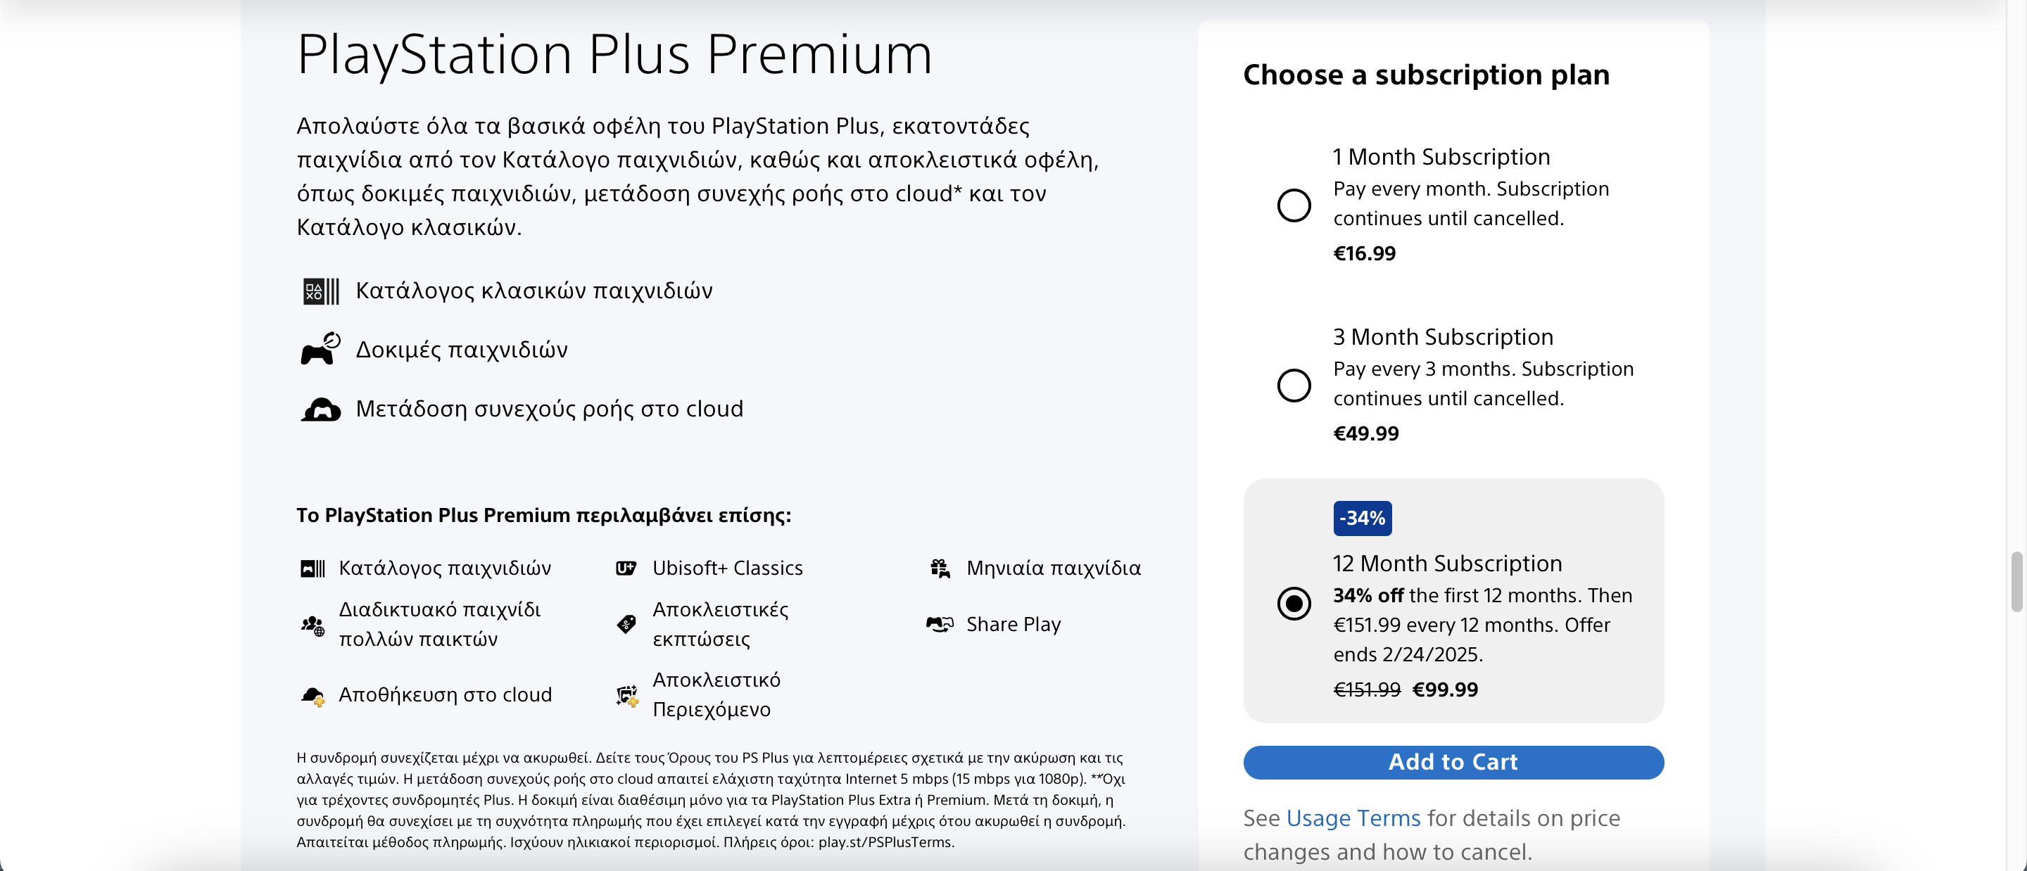2027x871 pixels.
Task: Click the Ubisoft+ Classics icon
Action: point(626,568)
